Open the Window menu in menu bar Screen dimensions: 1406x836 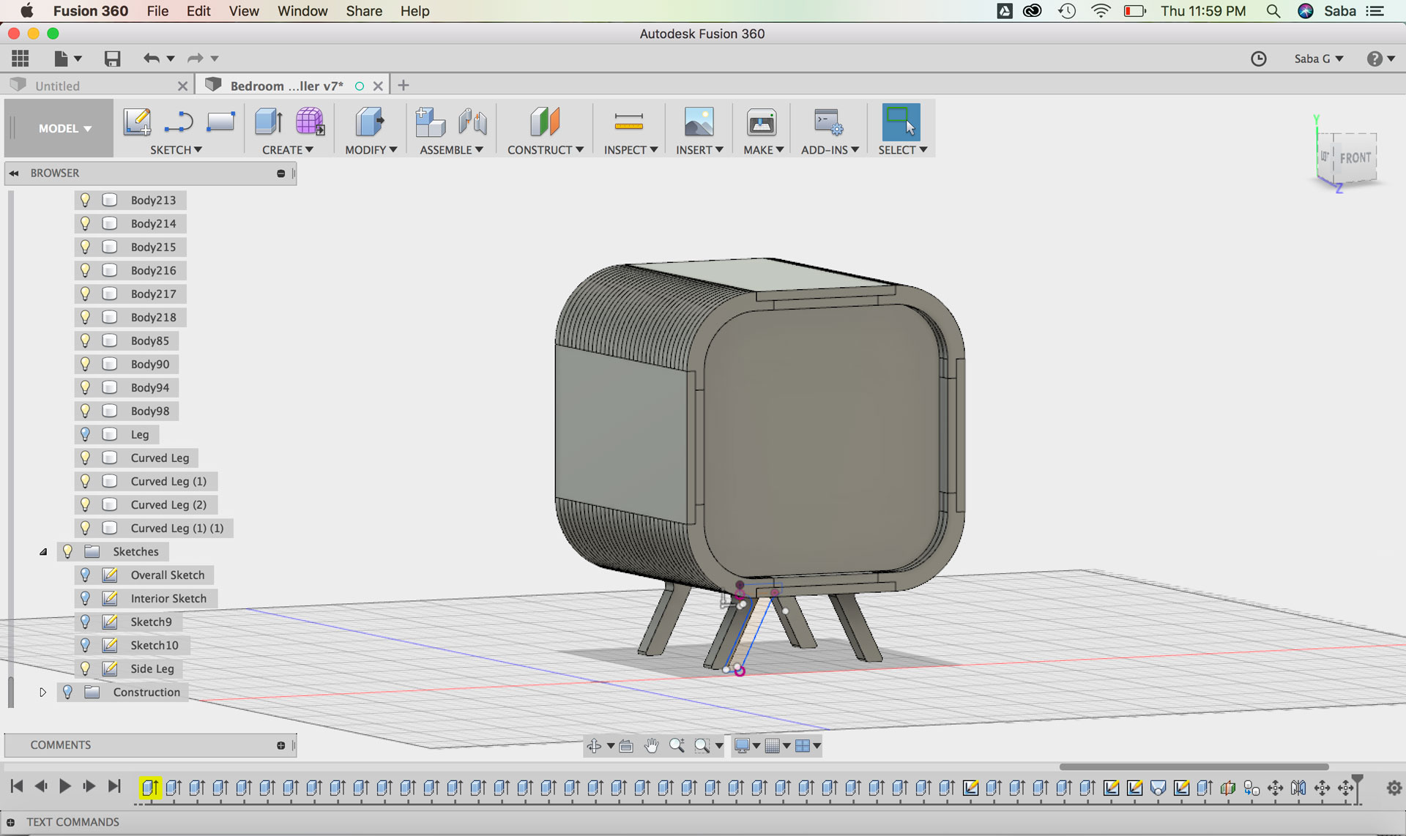click(302, 11)
